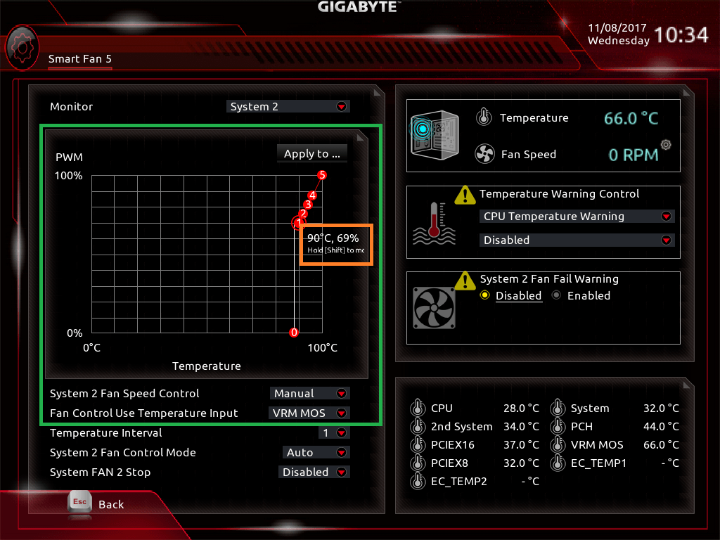The image size is (720, 540).
Task: Click the CPU 28.0 °C value
Action: pyautogui.click(x=521, y=409)
